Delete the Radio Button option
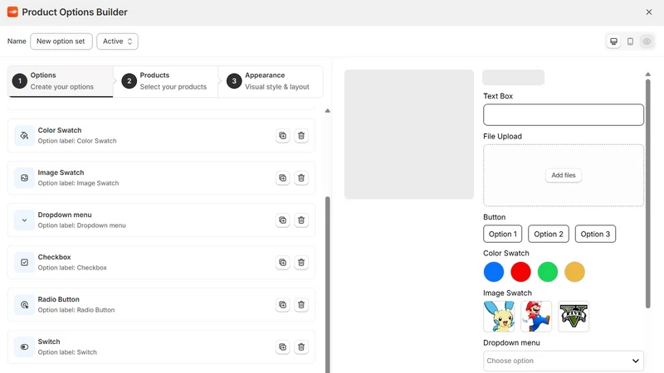This screenshot has width=664, height=373. (x=301, y=305)
